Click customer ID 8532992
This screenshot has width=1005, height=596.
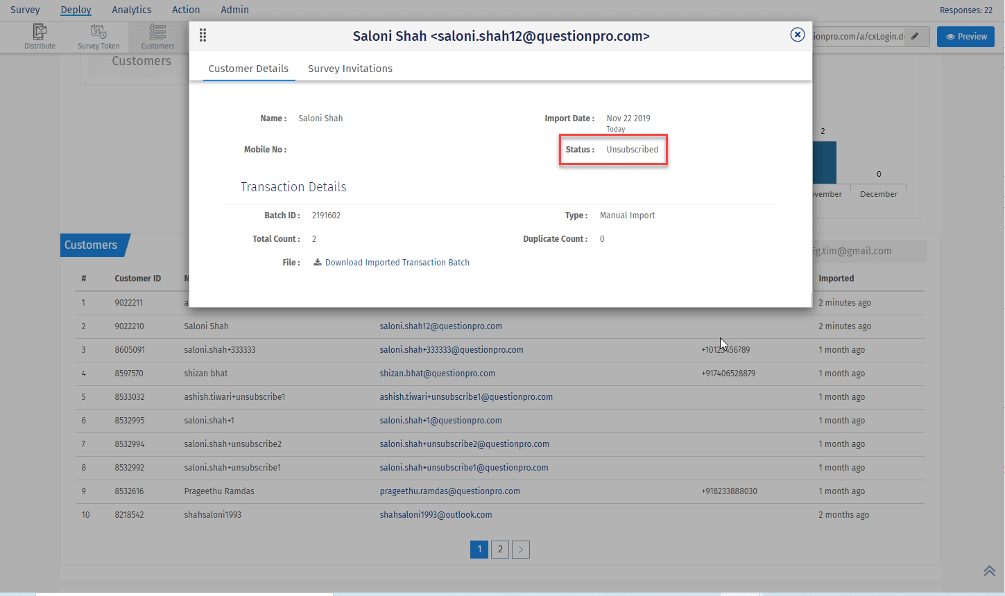[x=130, y=467]
